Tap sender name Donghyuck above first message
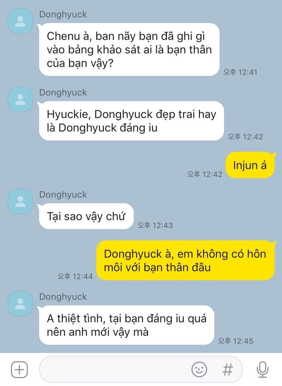 coord(63,14)
